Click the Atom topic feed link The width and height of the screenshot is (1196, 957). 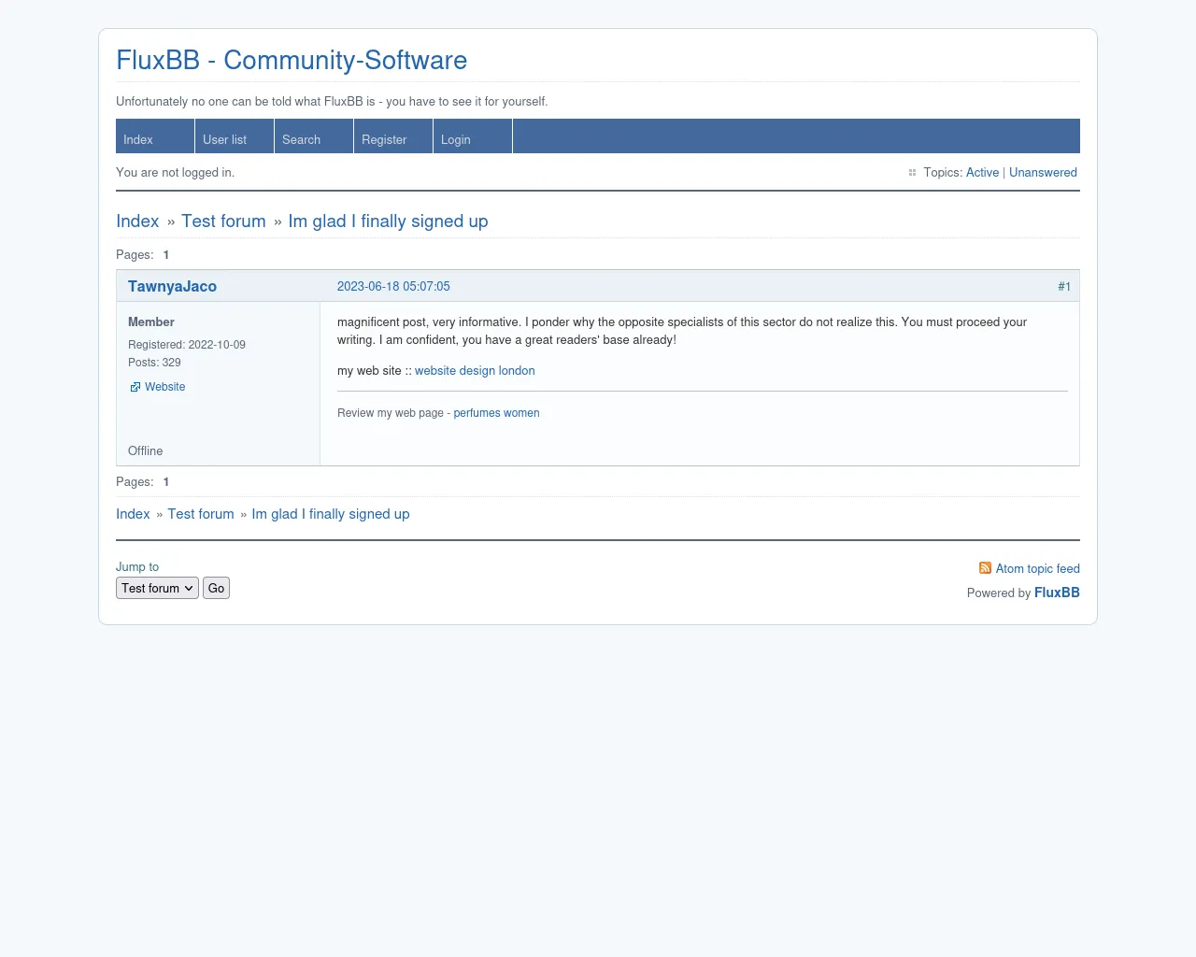(1037, 569)
